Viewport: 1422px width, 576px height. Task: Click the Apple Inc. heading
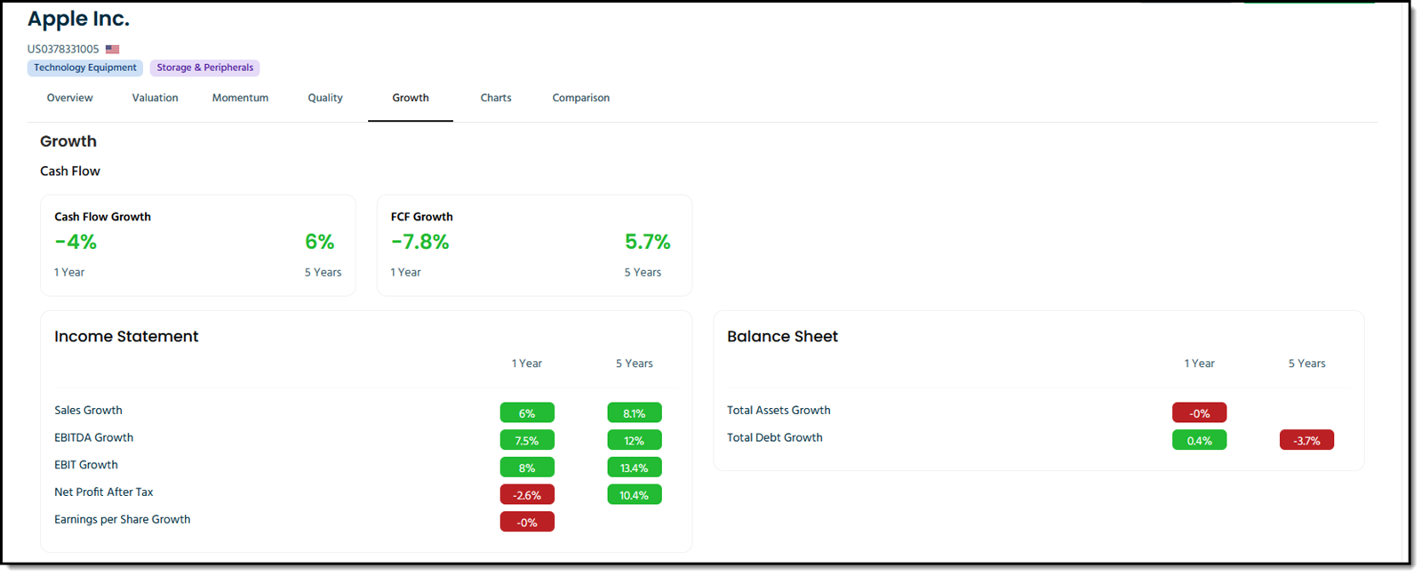tap(78, 19)
